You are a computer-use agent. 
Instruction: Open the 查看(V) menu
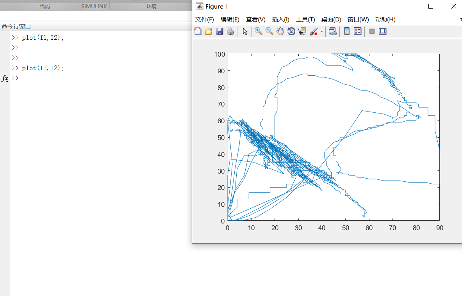(256, 19)
